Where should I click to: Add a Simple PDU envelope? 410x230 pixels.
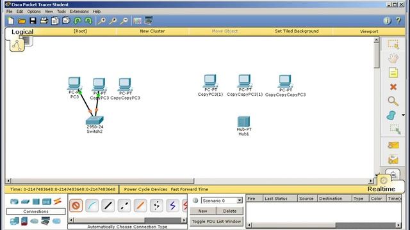click(x=393, y=145)
